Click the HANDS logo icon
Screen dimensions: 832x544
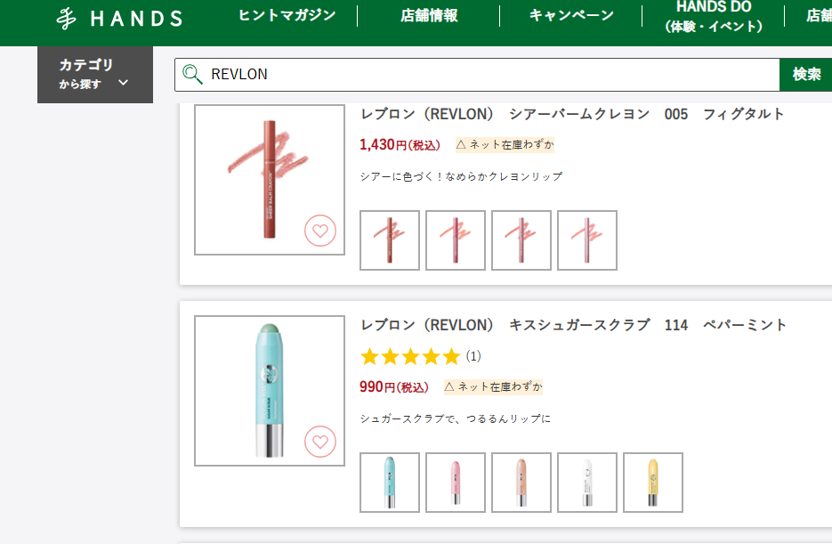[67, 19]
